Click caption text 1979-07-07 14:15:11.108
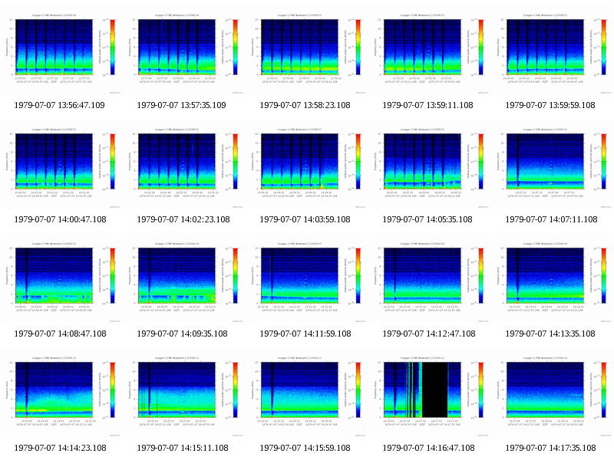This screenshot has height=457, width=614. click(183, 448)
